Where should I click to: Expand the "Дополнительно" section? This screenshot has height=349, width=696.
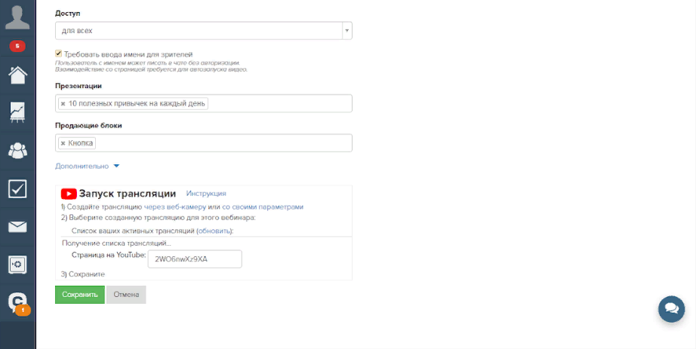click(87, 166)
